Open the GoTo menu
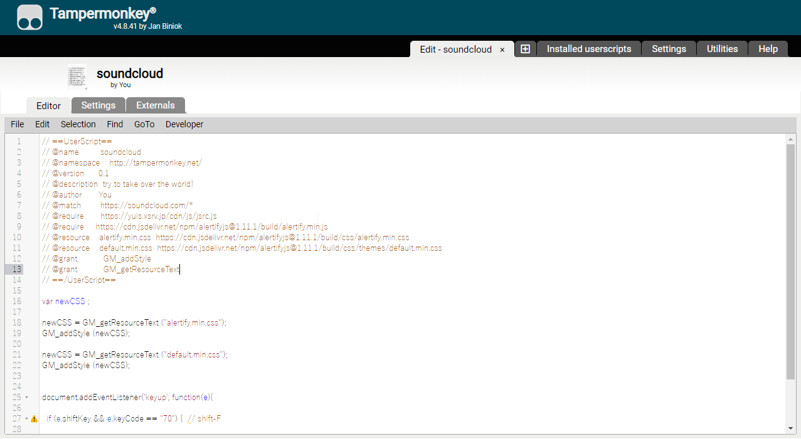The width and height of the screenshot is (801, 439). (x=144, y=124)
